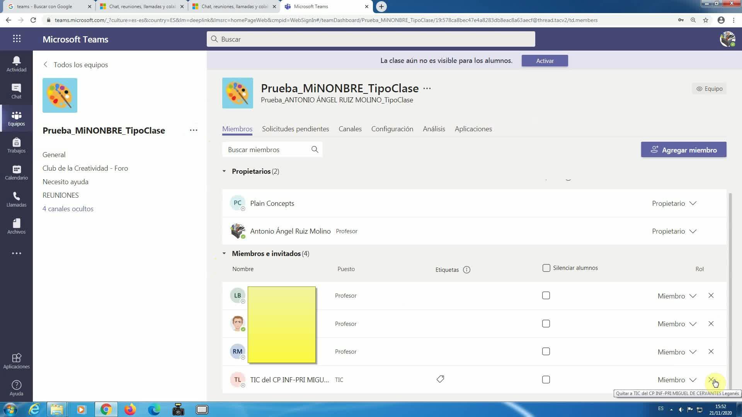
Task: Click the Activar button
Action: click(x=545, y=61)
